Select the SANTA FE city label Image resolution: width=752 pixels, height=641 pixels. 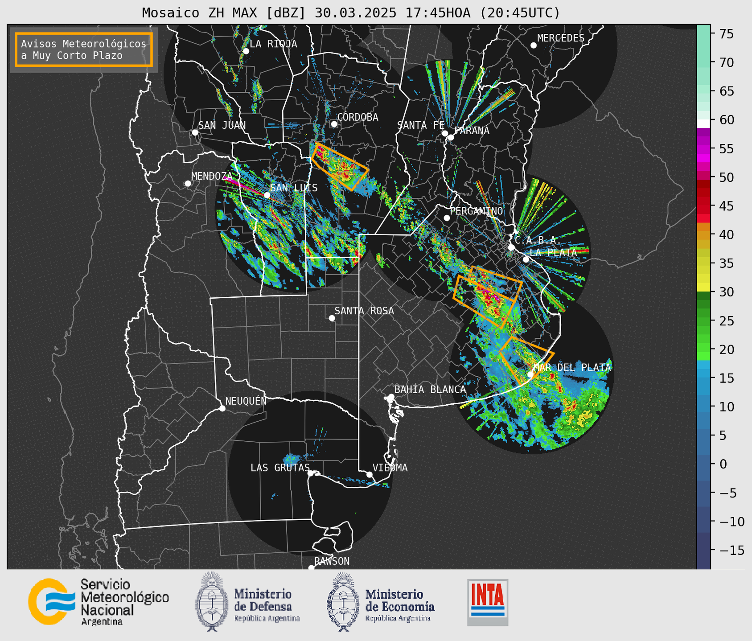[x=421, y=125]
